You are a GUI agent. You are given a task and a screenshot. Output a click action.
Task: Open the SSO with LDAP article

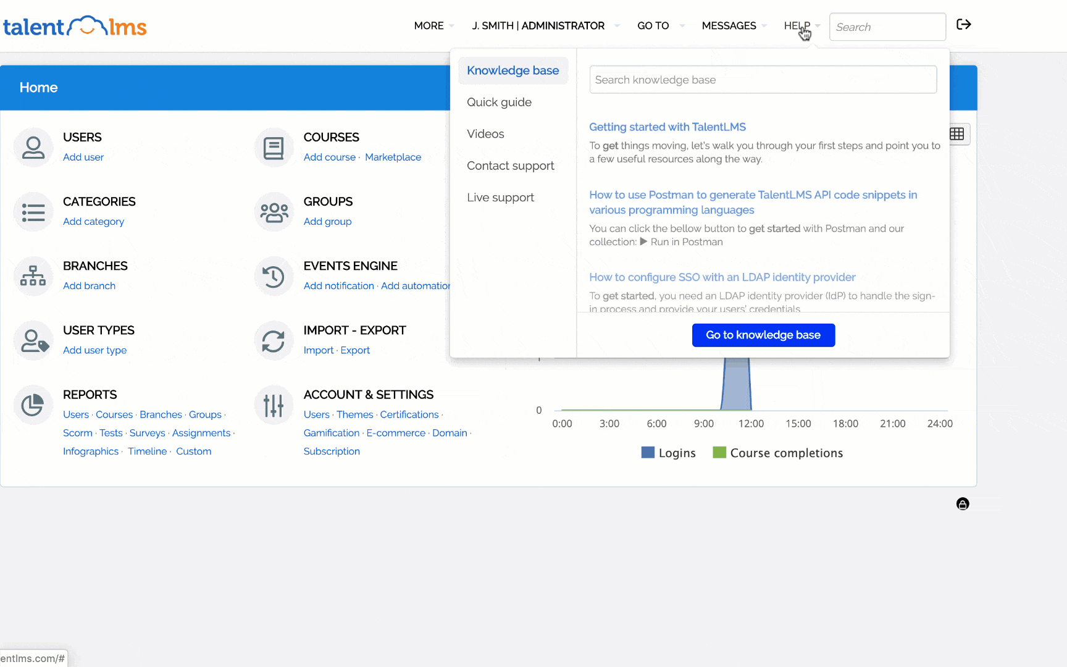[x=722, y=277]
